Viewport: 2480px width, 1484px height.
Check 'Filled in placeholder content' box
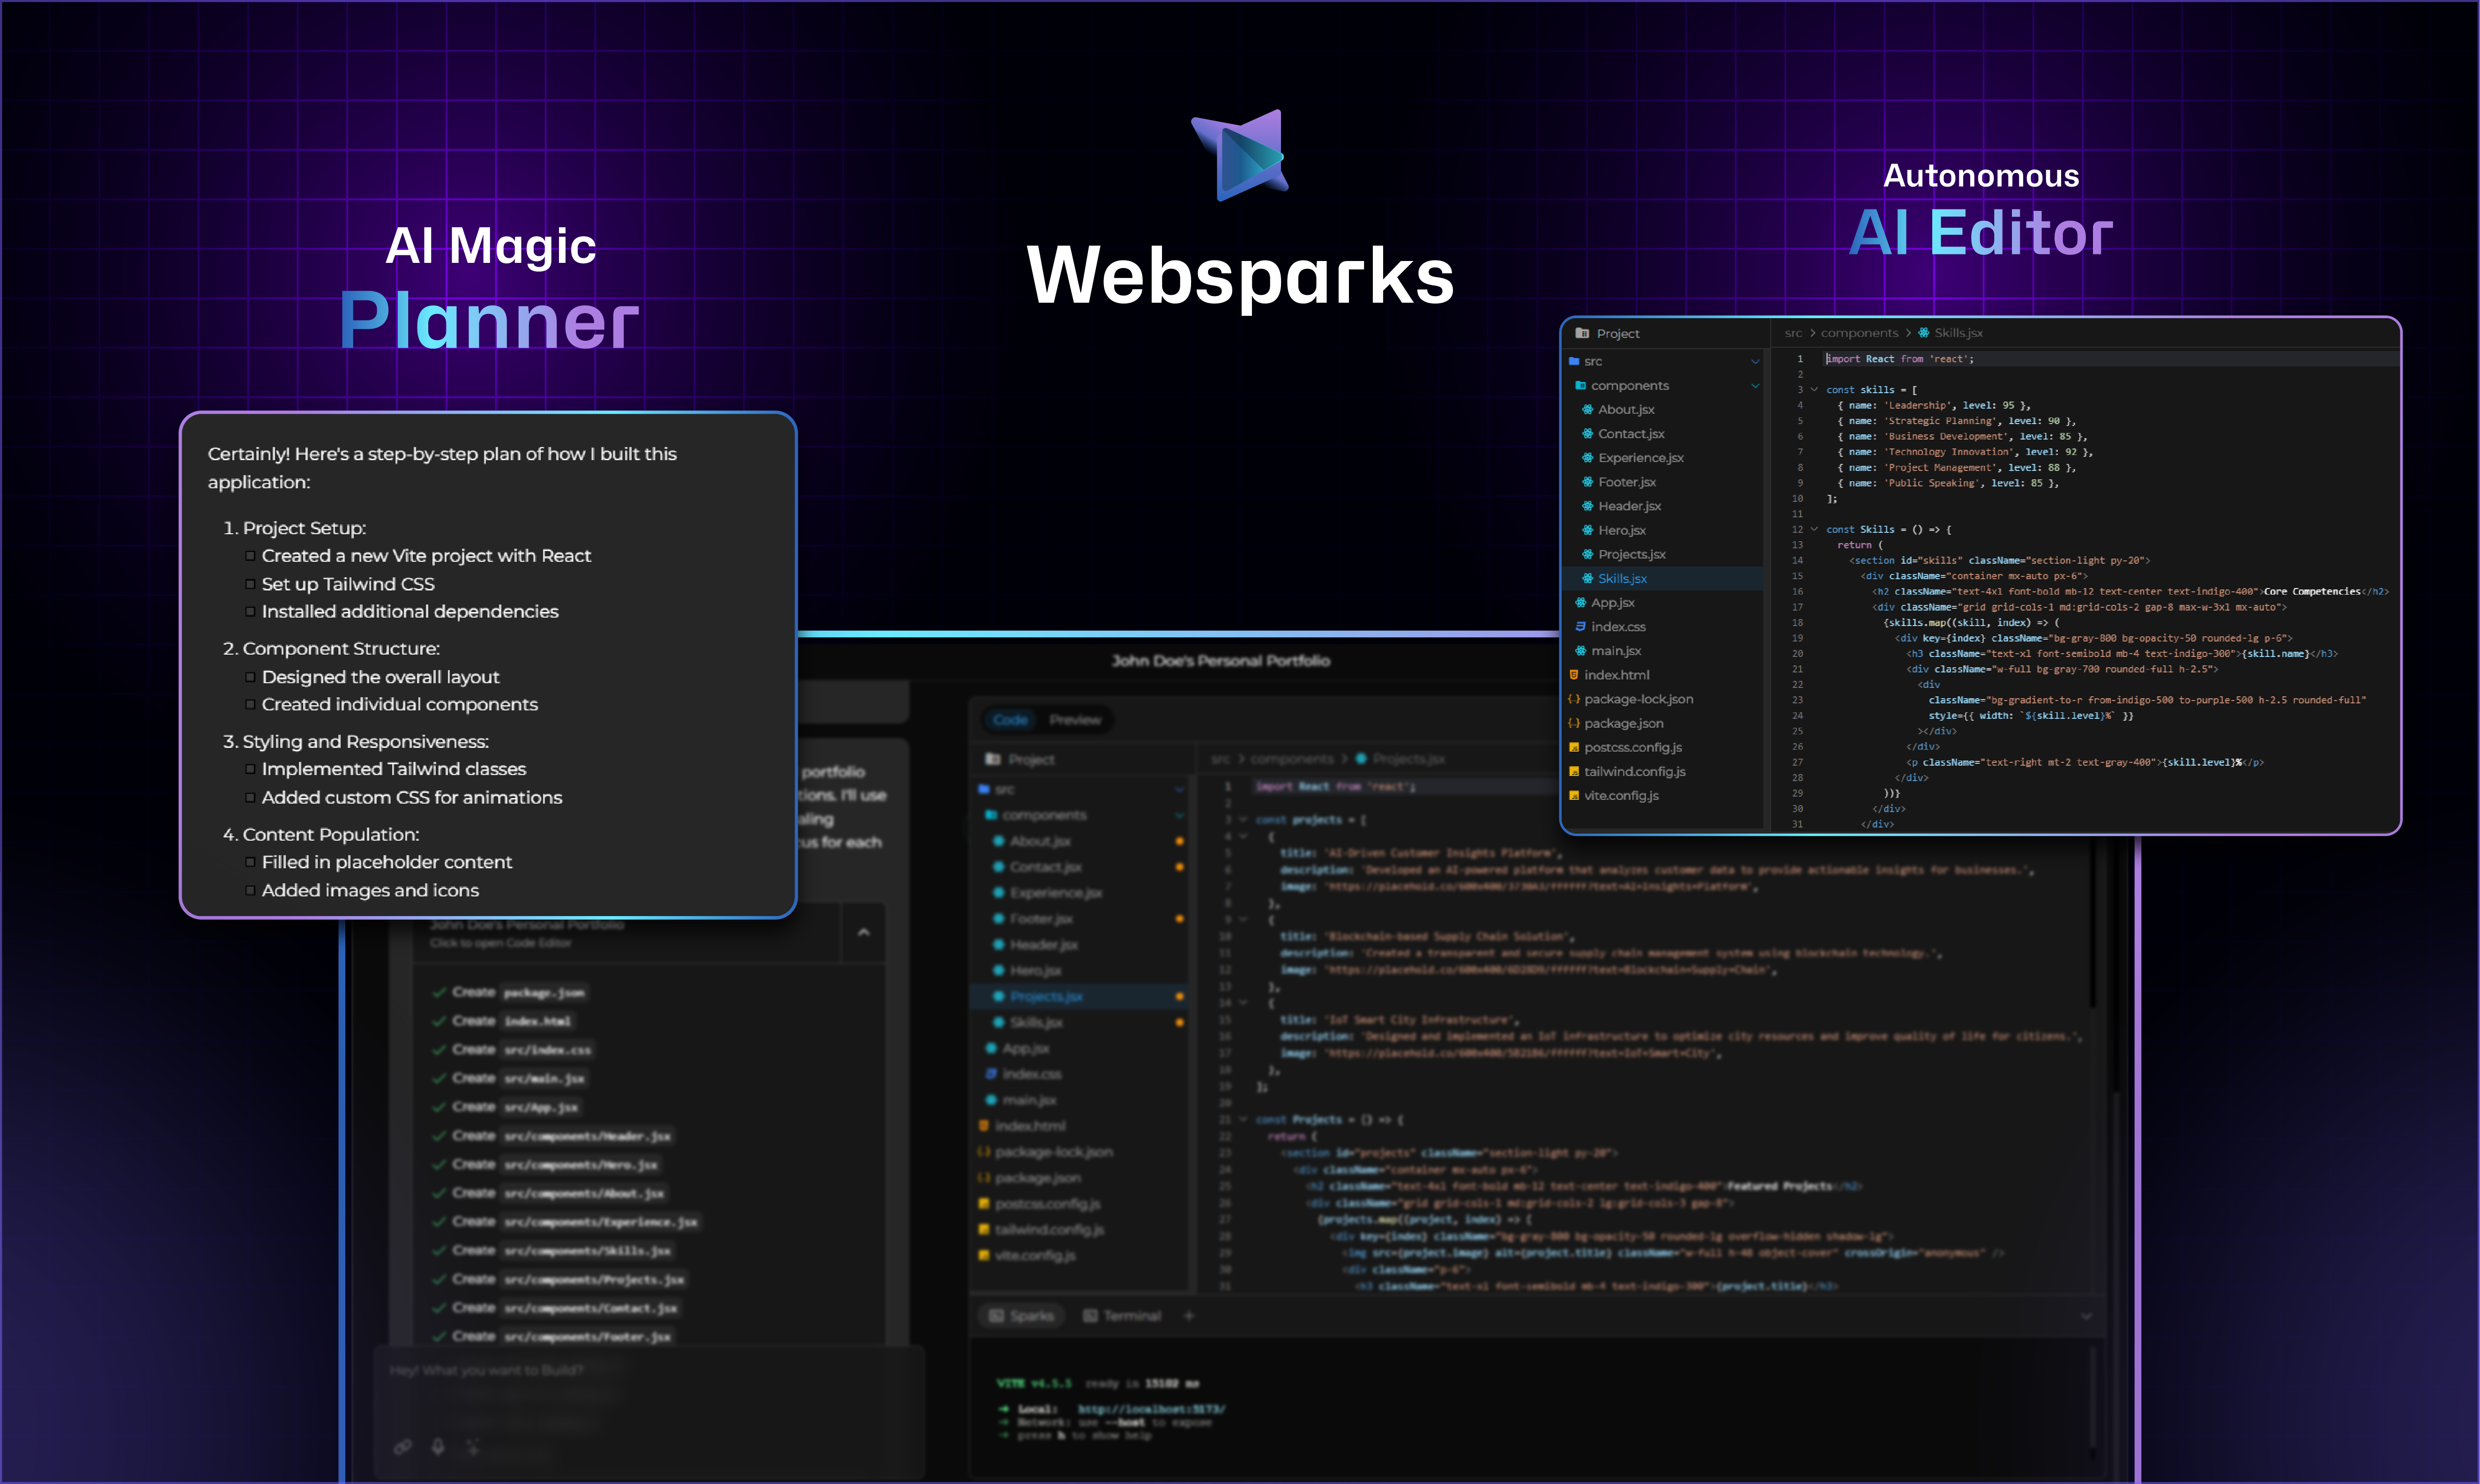[x=250, y=863]
